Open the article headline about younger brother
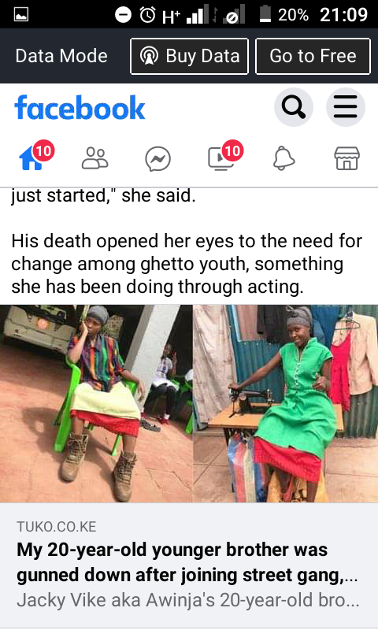 point(187,562)
